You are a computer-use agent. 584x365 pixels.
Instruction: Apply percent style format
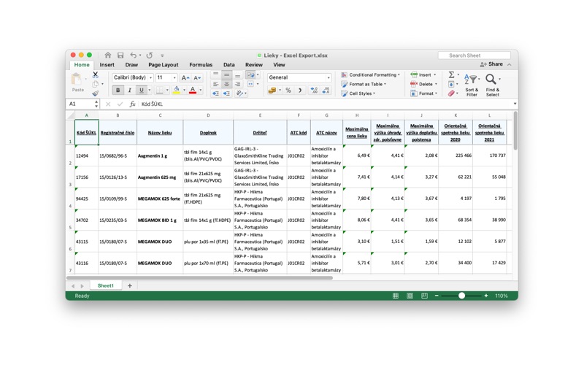(x=288, y=90)
